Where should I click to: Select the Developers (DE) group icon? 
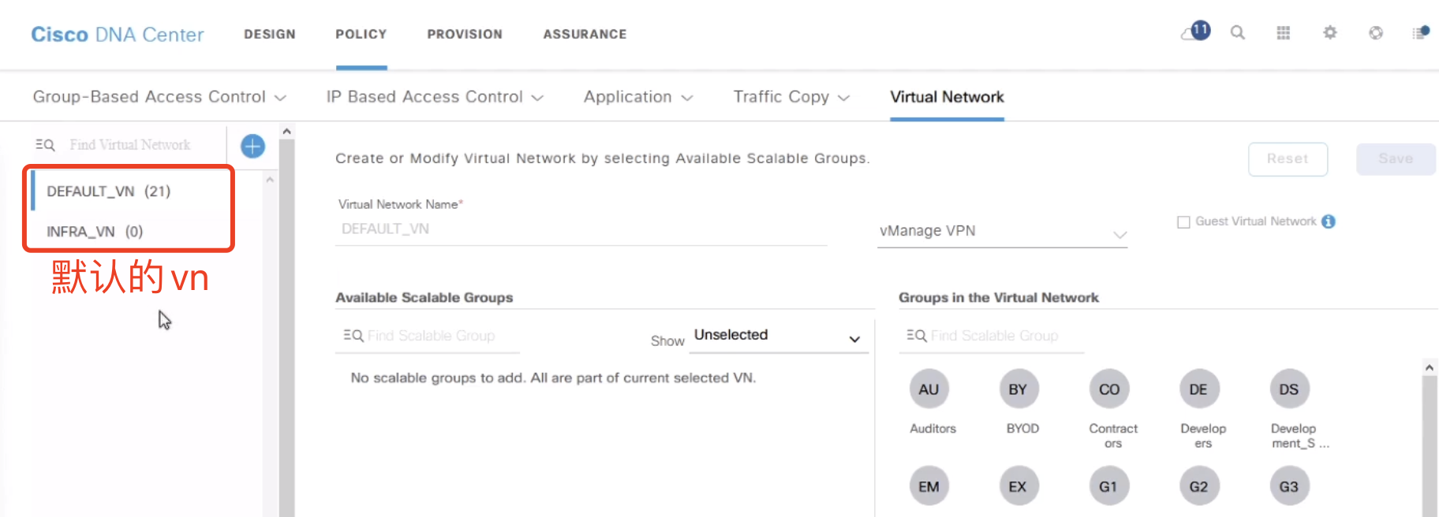1198,389
